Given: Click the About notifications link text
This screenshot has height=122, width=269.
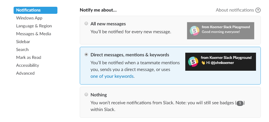Looking at the screenshot, I should [235, 10].
